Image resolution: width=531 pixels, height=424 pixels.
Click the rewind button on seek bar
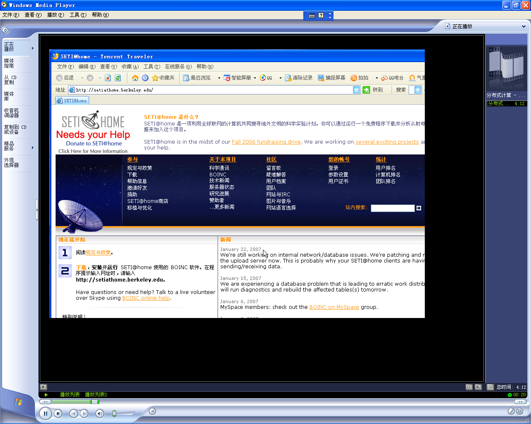click(45, 402)
